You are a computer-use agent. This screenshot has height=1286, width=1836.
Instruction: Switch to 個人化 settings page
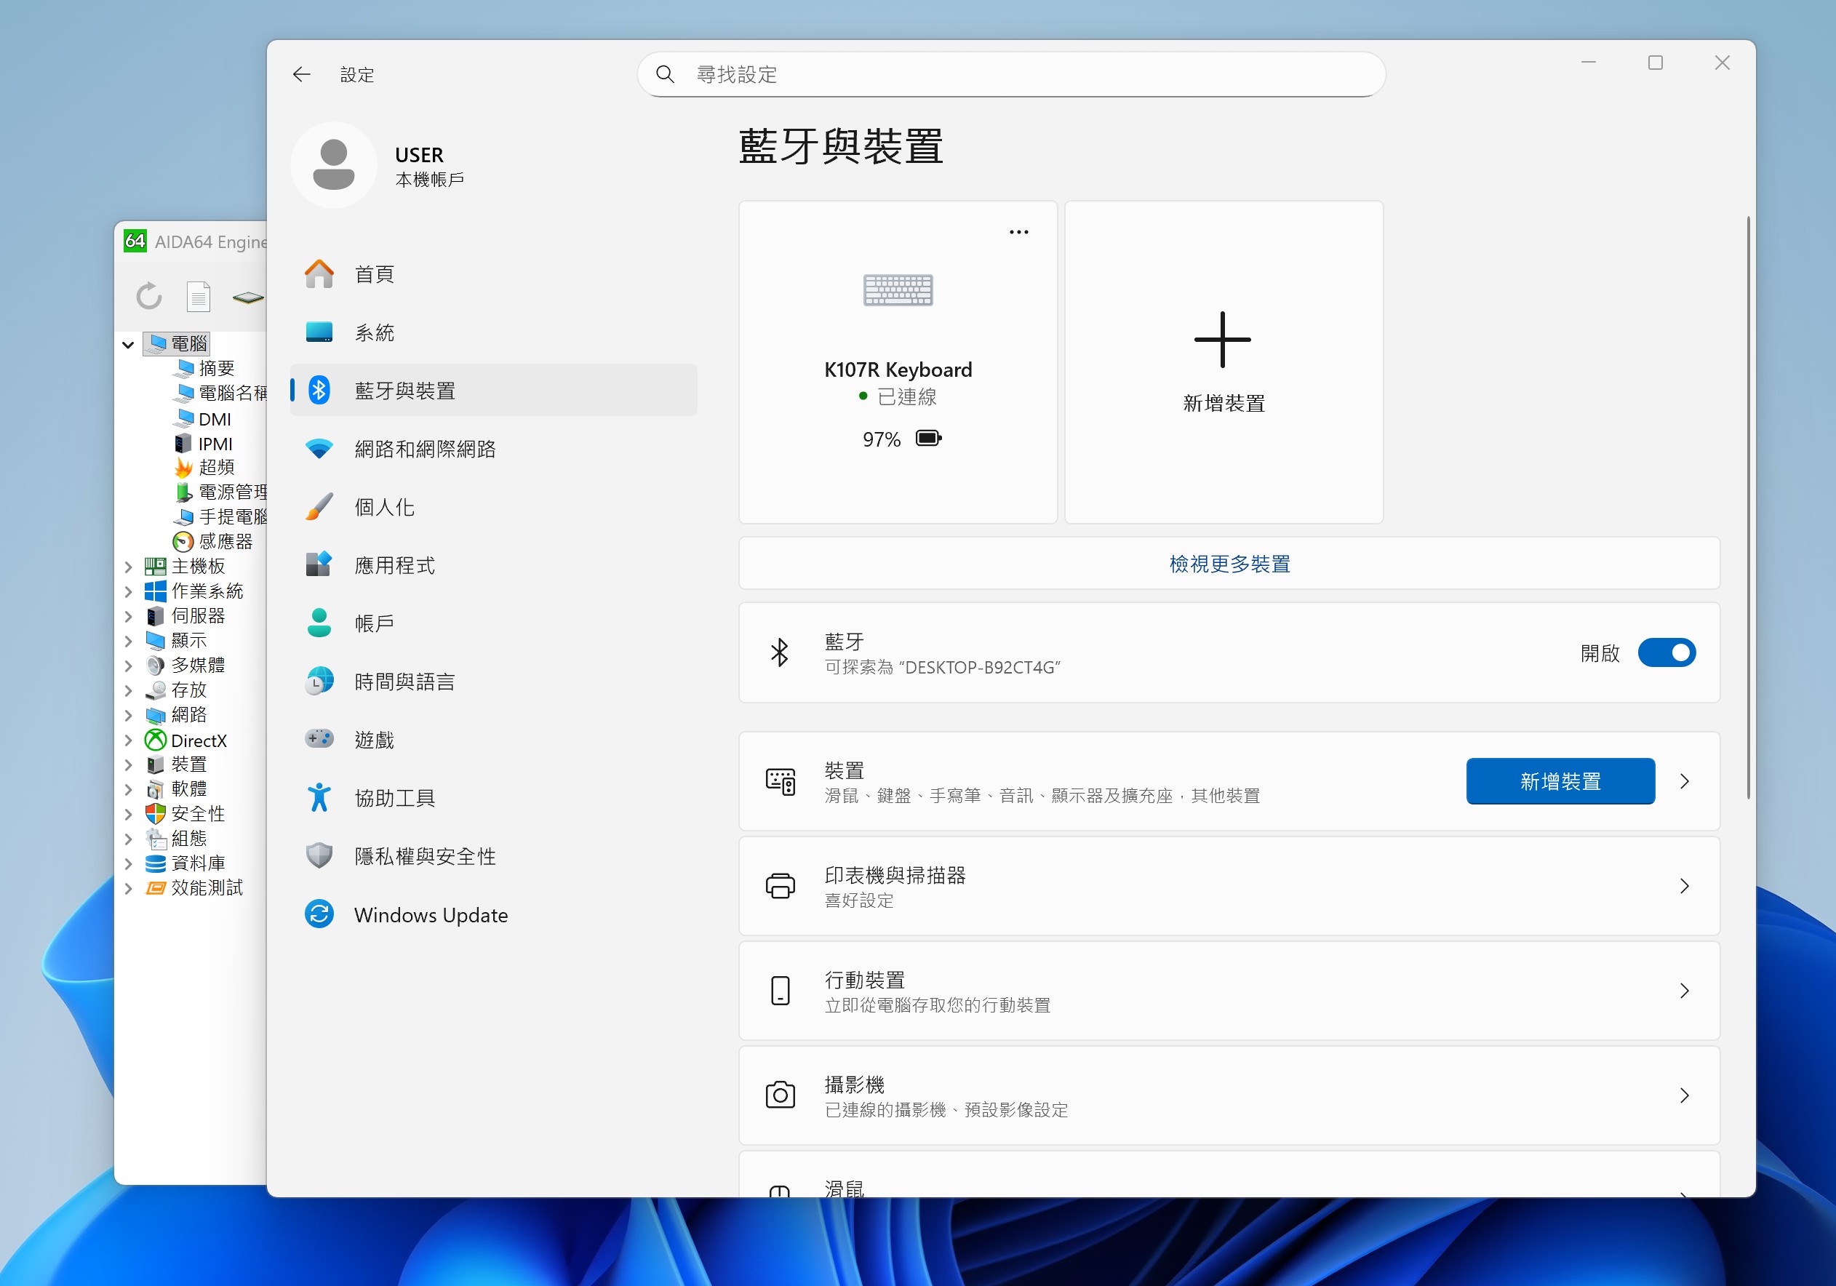(384, 507)
